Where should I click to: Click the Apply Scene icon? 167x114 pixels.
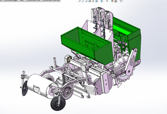coord(116,1)
